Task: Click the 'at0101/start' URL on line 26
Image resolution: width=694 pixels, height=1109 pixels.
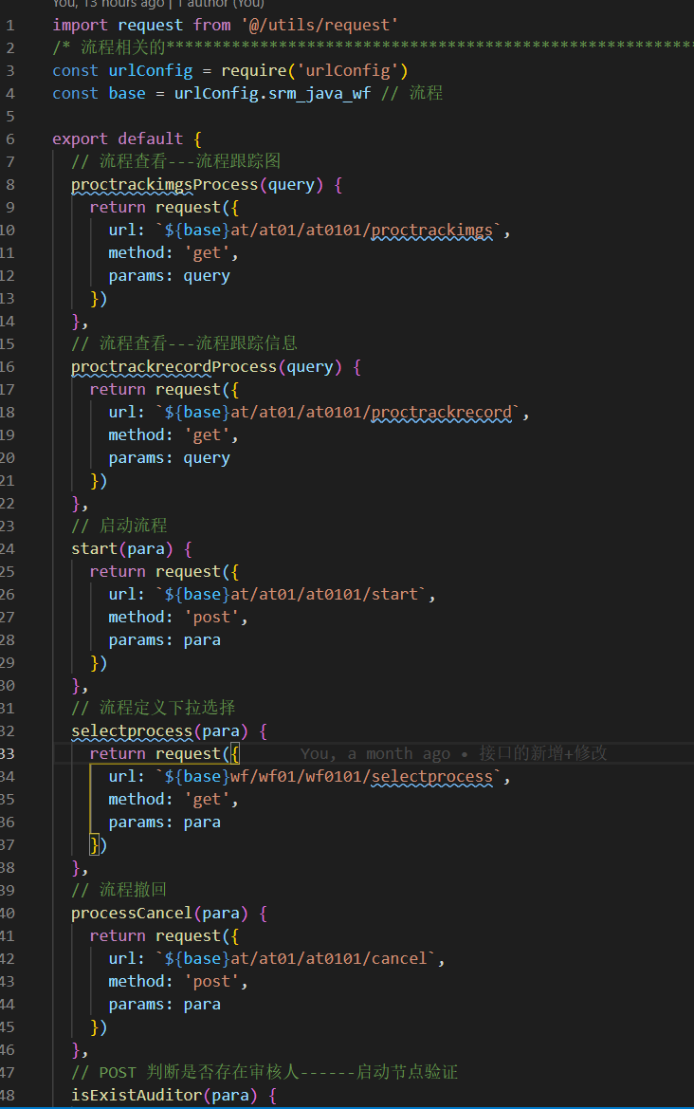Action: tap(362, 594)
